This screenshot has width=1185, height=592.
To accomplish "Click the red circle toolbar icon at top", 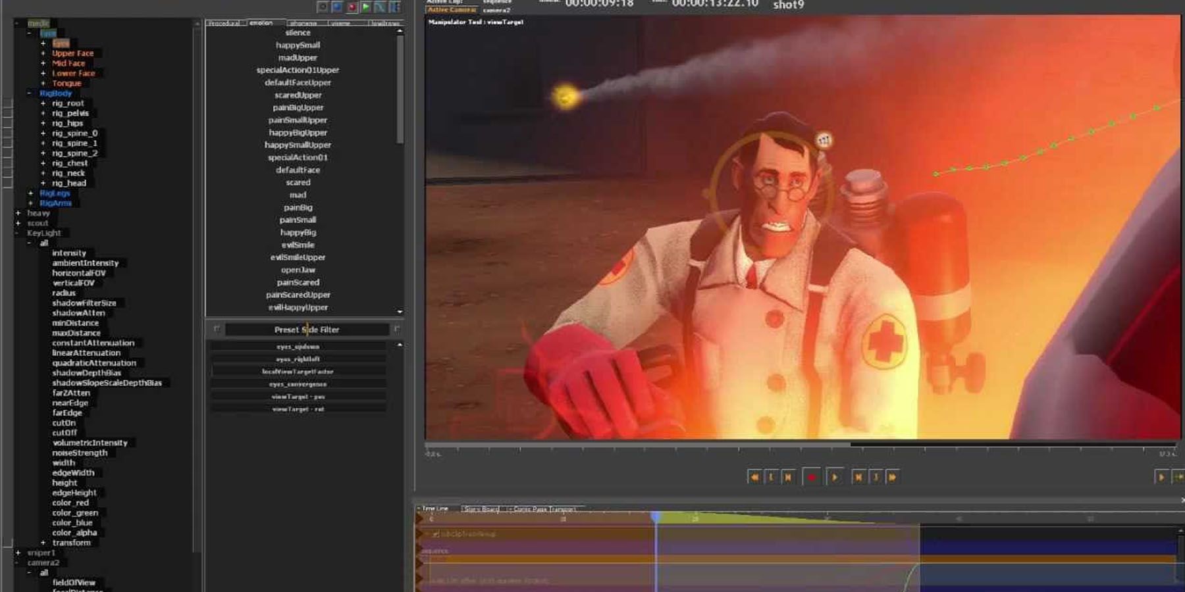I will pyautogui.click(x=352, y=7).
